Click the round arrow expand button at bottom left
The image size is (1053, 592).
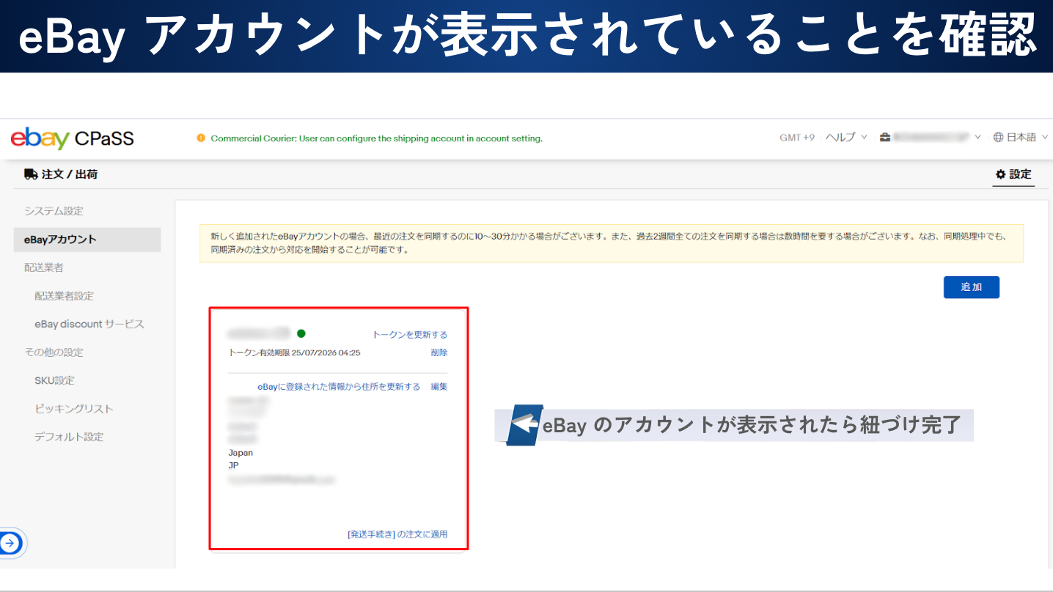point(10,543)
